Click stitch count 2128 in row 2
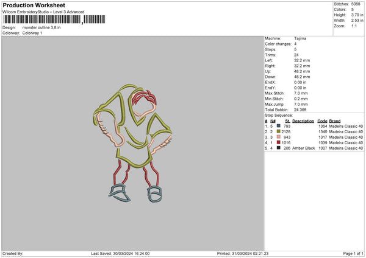Screen dimensions: 366x258 tap(286, 132)
